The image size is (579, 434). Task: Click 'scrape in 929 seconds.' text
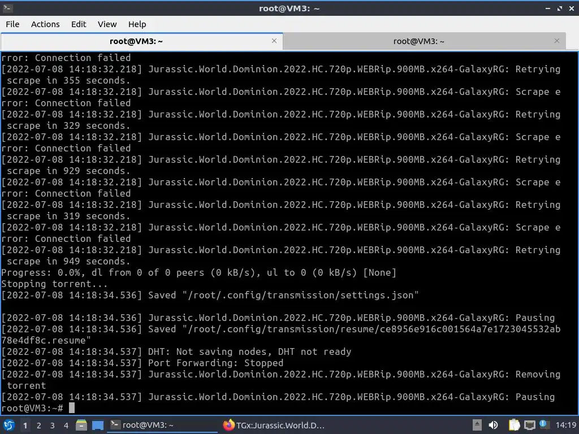coord(68,171)
